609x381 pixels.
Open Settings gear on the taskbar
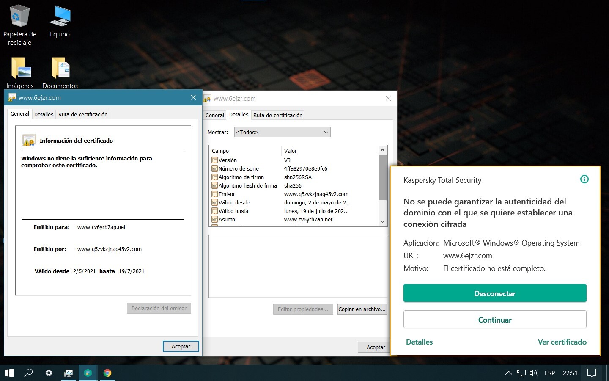(x=49, y=373)
